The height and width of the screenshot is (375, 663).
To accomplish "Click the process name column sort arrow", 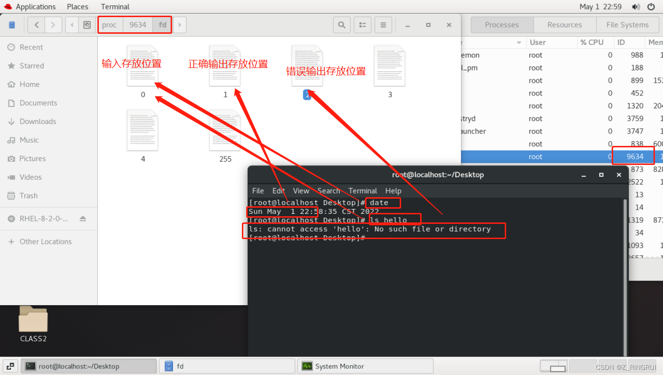I will [519, 43].
